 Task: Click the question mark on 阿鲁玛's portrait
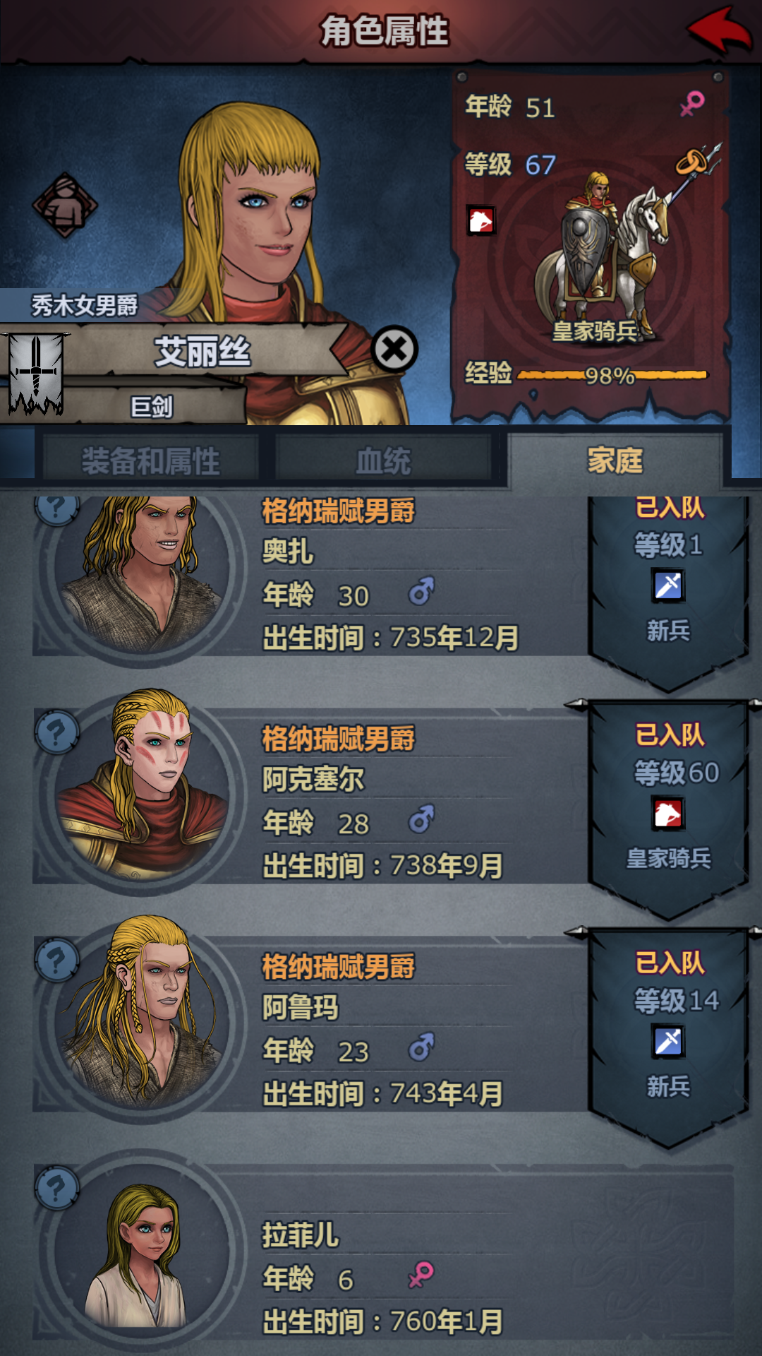(57, 961)
